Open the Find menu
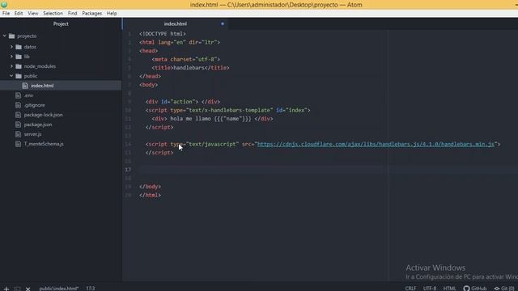The image size is (518, 291). (72, 13)
